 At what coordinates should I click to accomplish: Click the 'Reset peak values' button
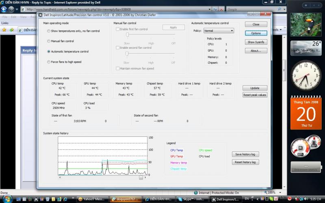click(255, 95)
